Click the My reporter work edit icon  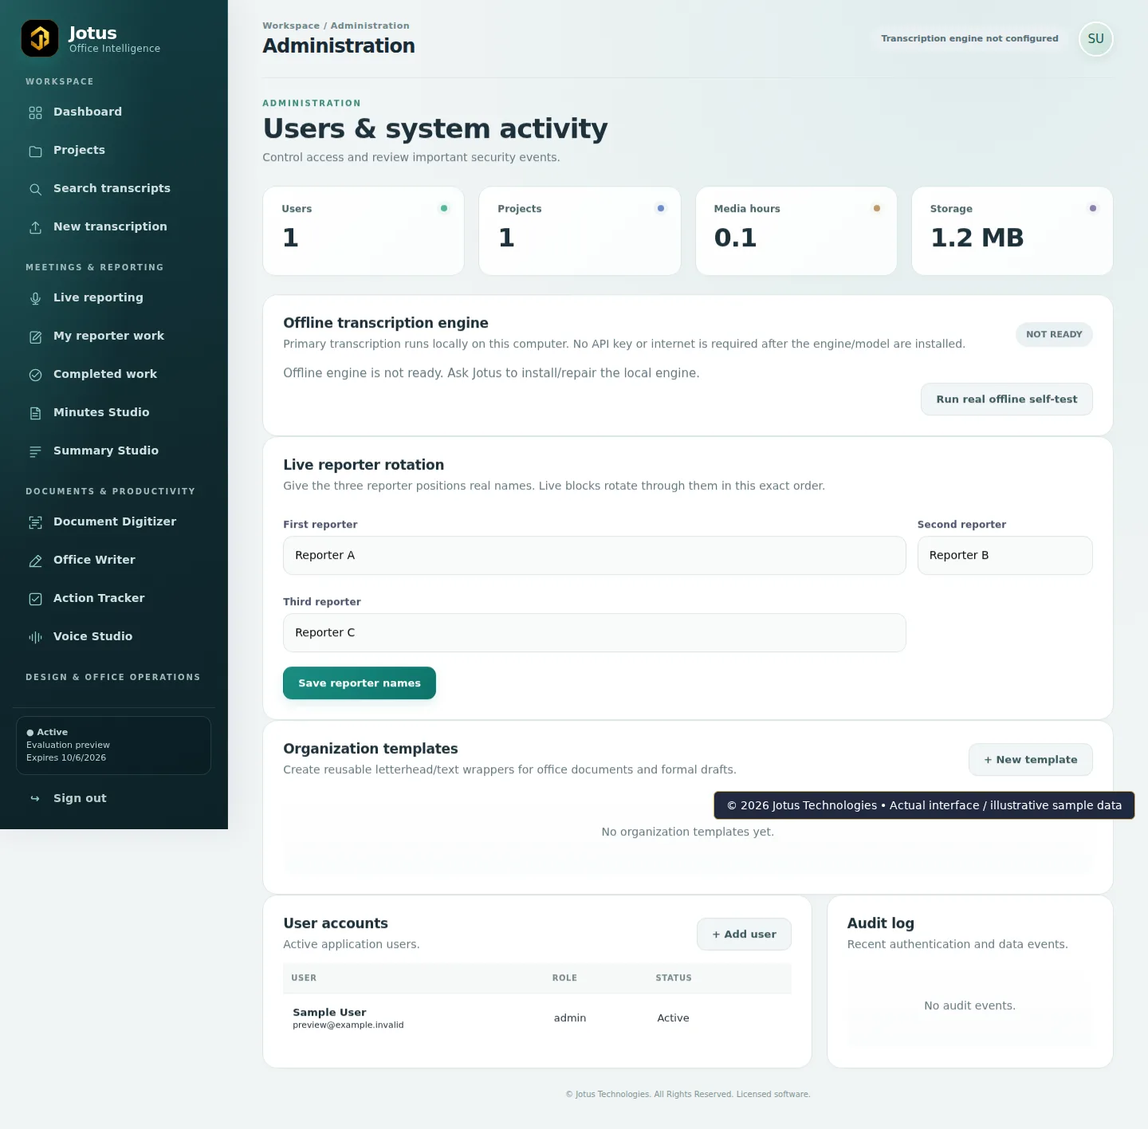coord(35,336)
